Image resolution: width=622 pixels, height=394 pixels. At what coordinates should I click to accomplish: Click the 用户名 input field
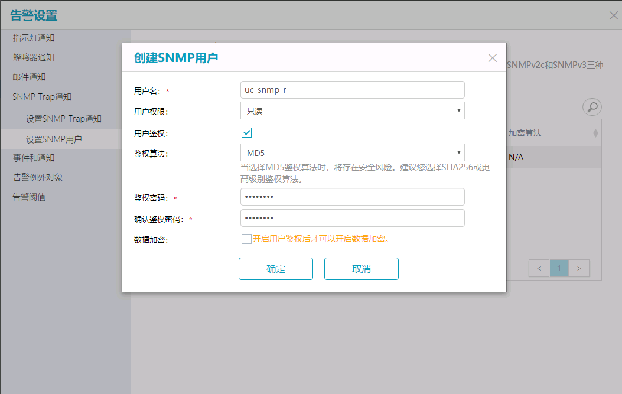352,90
